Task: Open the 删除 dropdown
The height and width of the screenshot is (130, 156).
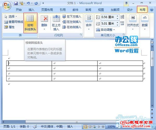Action: click(x=44, y=23)
